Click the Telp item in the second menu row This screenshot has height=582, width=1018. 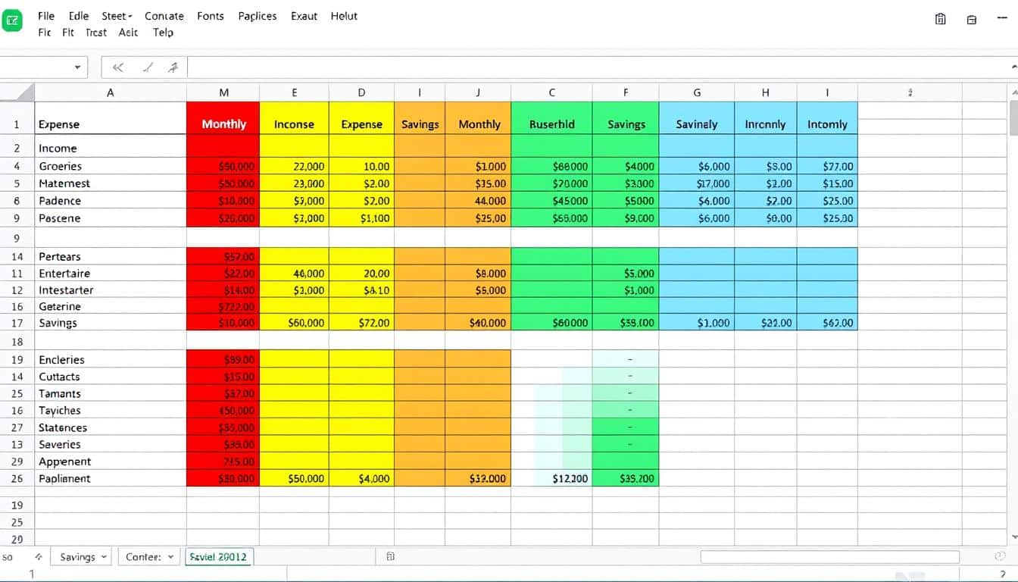163,33
